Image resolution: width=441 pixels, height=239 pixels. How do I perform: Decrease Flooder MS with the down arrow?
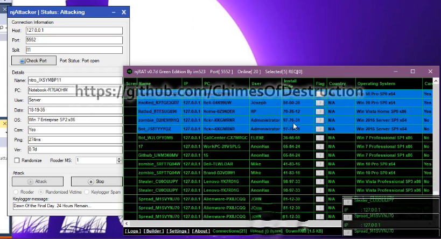tap(119, 162)
